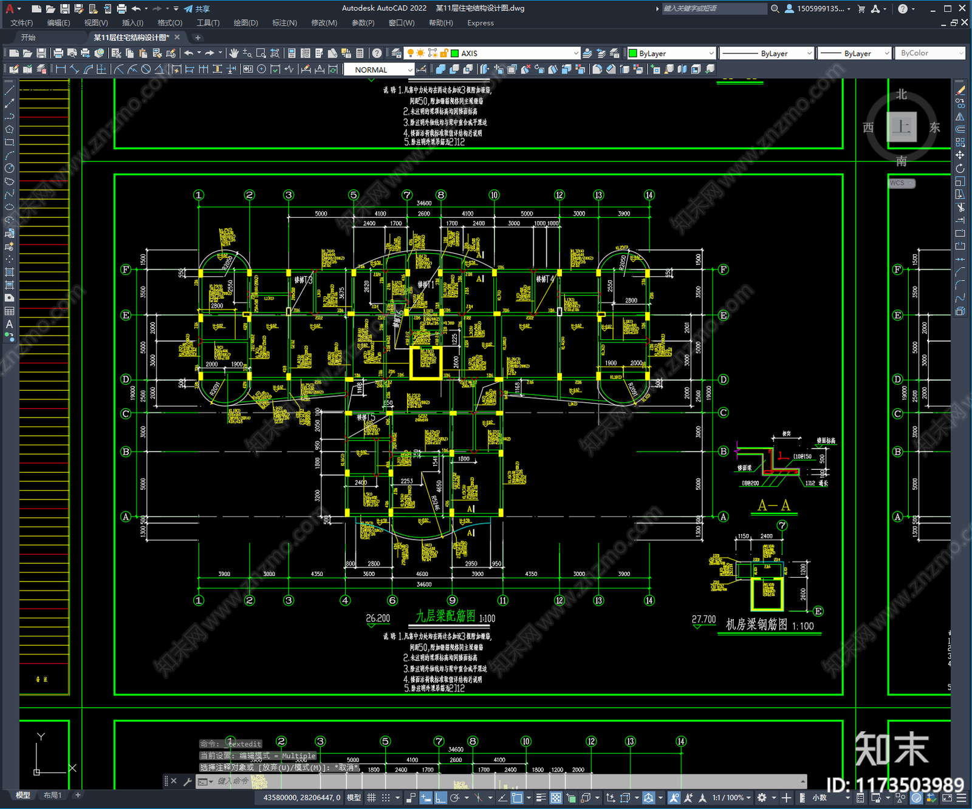972x809 pixels.
Task: Open workspace switching gear in status bar
Action: click(x=762, y=797)
